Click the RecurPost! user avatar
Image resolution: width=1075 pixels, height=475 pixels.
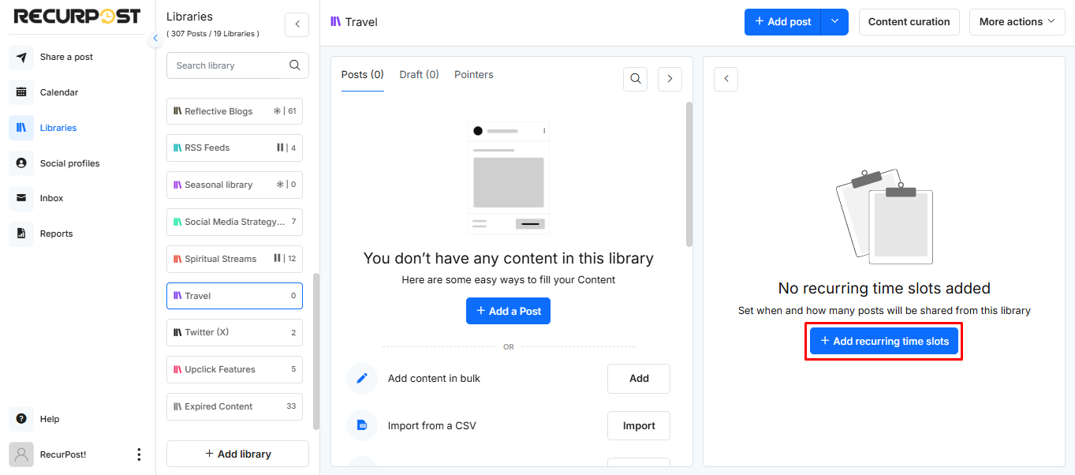[x=21, y=454]
